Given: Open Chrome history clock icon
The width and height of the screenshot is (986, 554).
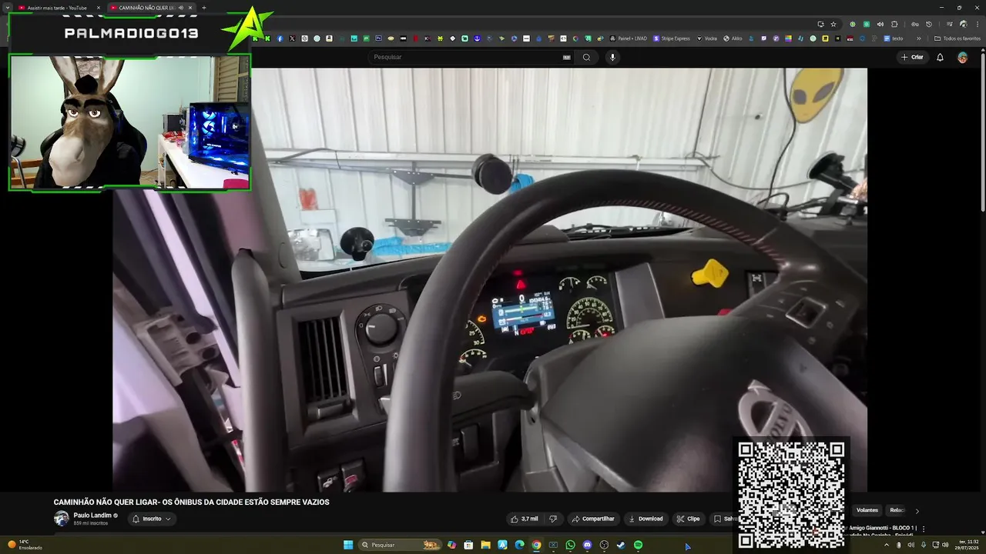Looking at the screenshot, I should 929,25.
